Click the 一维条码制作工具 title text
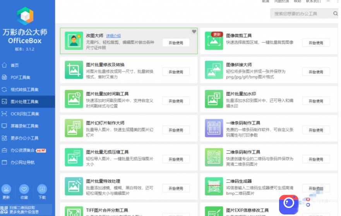341x216 pixels. coord(243,123)
